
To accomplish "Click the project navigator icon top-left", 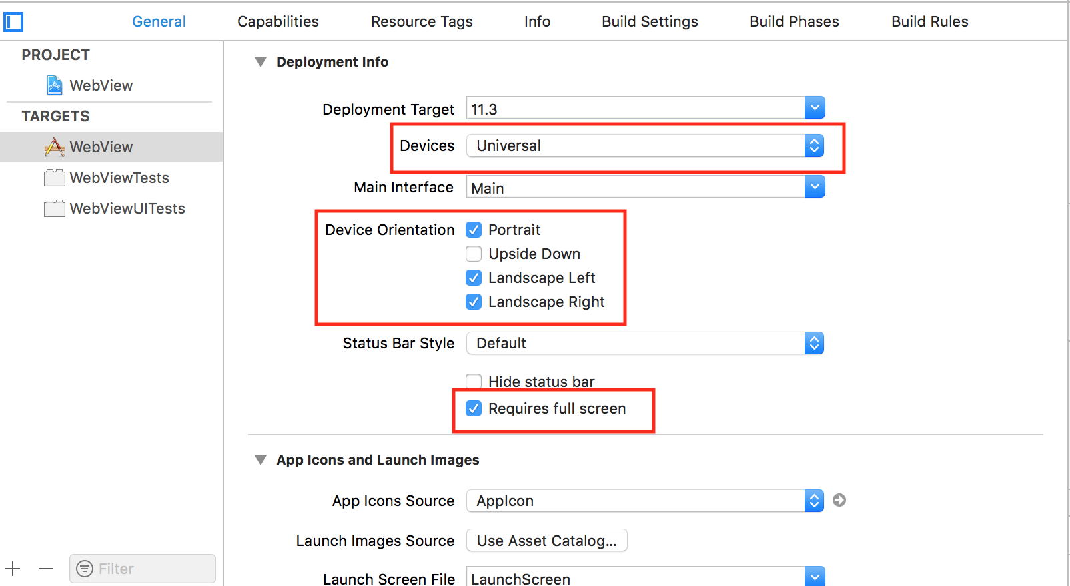I will (x=13, y=21).
